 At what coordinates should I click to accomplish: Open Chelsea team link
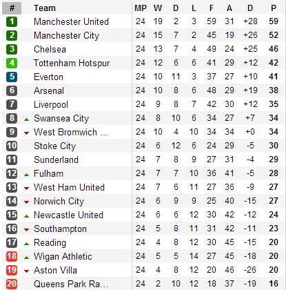click(50, 49)
